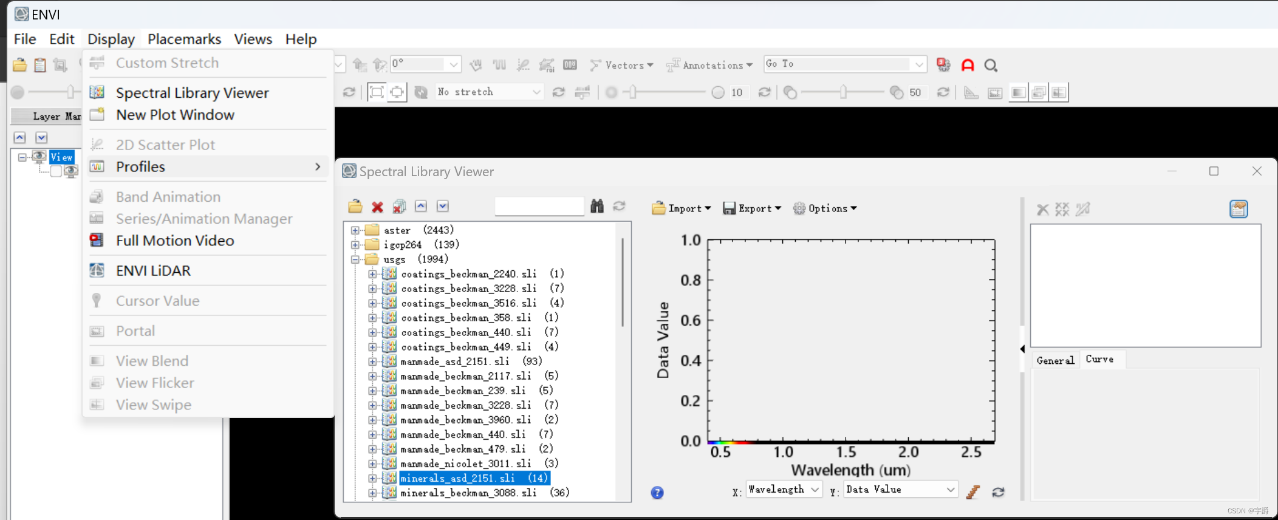Open the Annotations dropdown menu
Image resolution: width=1278 pixels, height=520 pixels.
709,65
